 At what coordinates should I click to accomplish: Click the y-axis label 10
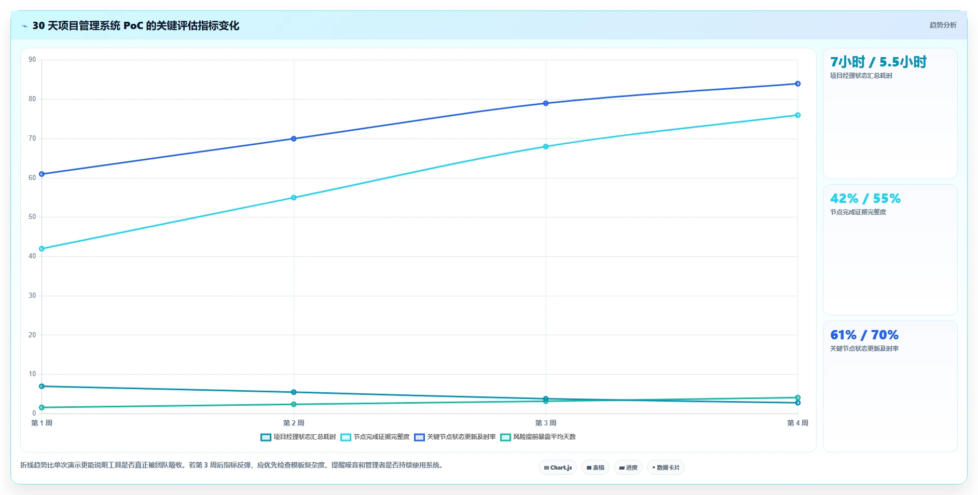pos(32,374)
